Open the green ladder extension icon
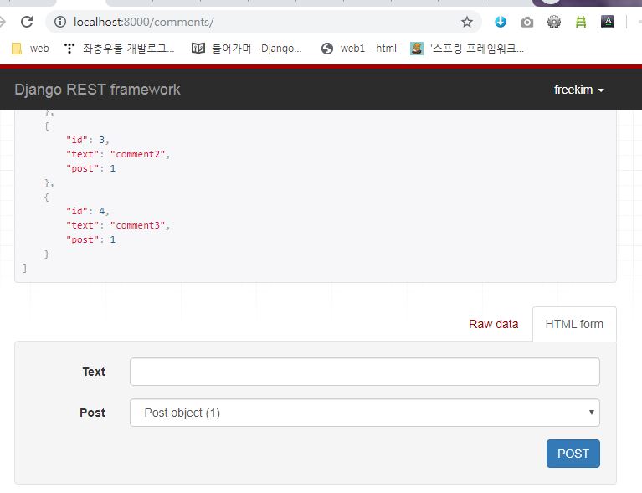The height and width of the screenshot is (493, 642). 581,22
